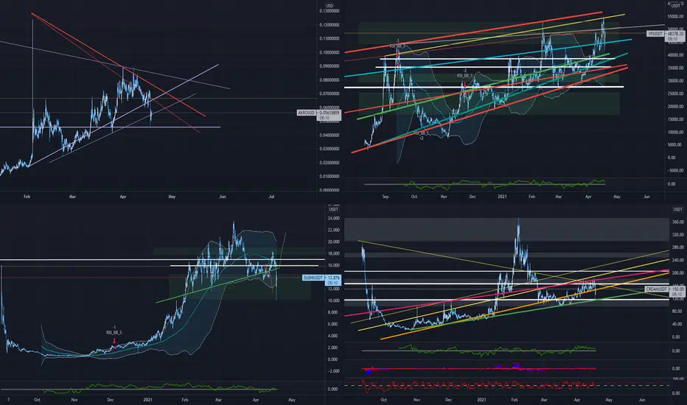687x405 pixels.
Task: Open the USD currency selector on AKROUSD chart
Action: (x=329, y=6)
